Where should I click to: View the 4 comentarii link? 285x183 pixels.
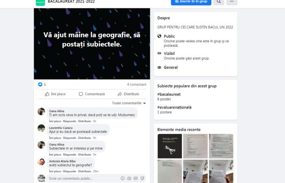pos(136,85)
